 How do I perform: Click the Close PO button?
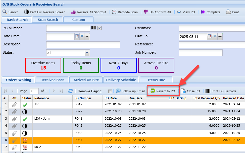coord(190,91)
